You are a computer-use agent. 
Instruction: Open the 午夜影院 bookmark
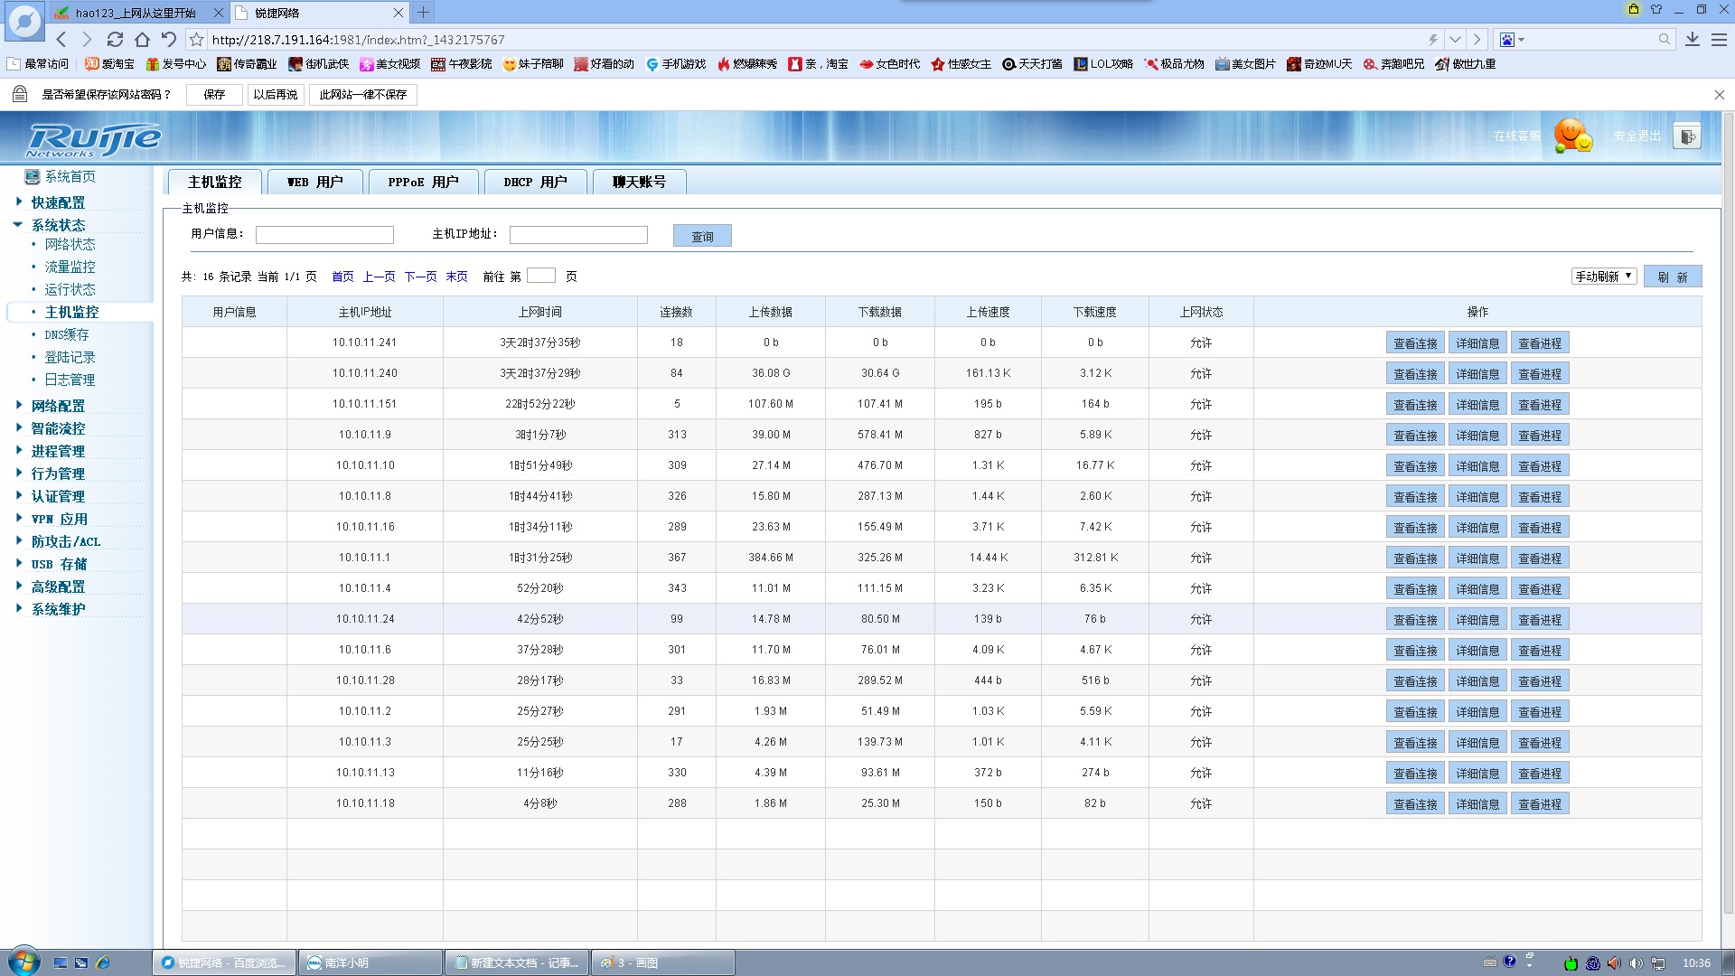462,64
